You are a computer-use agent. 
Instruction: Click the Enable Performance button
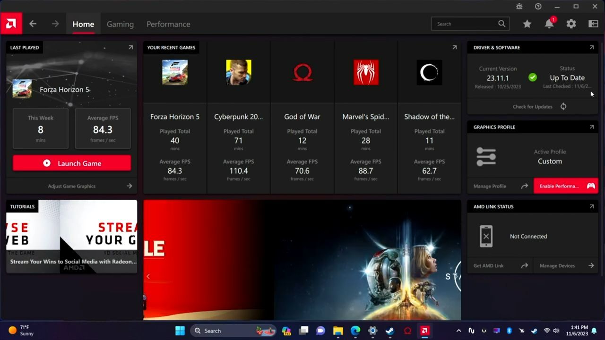pos(566,186)
